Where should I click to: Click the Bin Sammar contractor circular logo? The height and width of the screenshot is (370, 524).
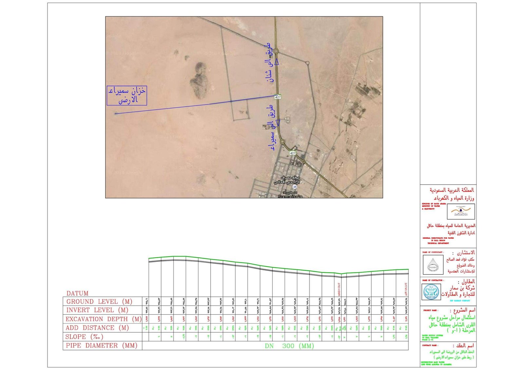pos(431,292)
